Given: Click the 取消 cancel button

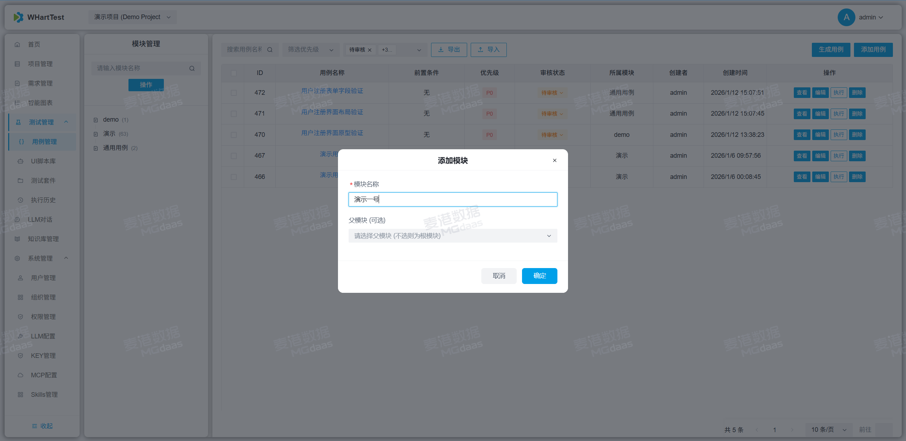Looking at the screenshot, I should (x=498, y=275).
